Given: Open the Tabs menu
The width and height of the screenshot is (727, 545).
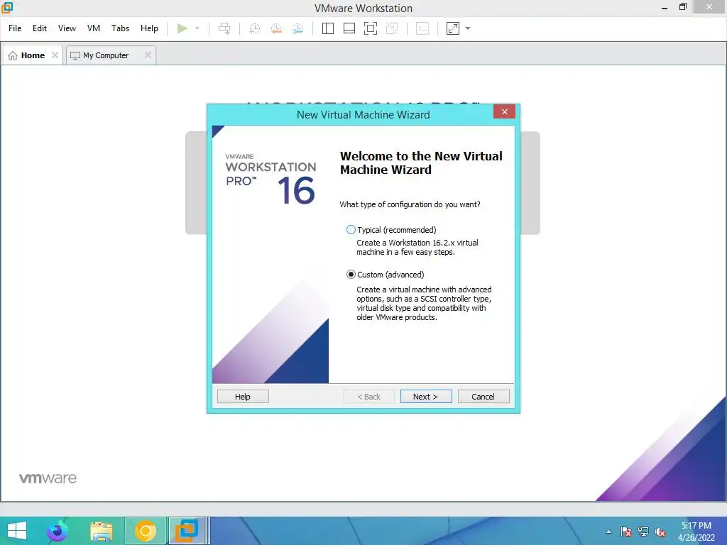Looking at the screenshot, I should [x=120, y=28].
